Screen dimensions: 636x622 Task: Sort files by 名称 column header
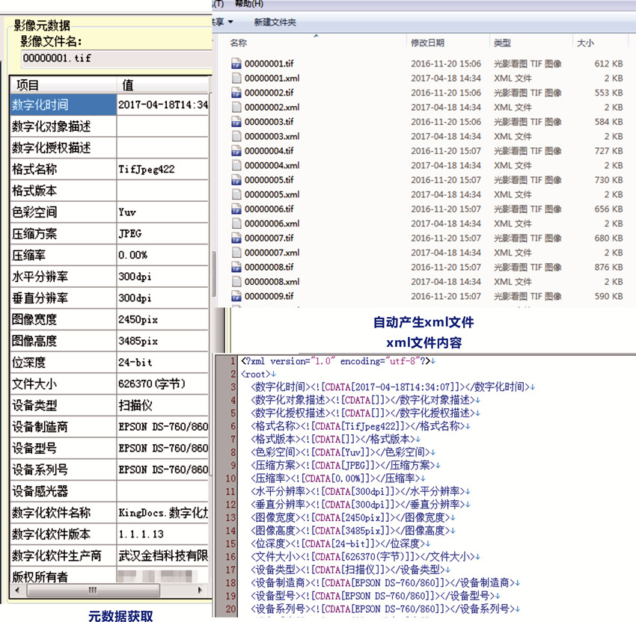point(239,43)
